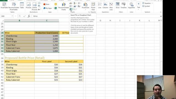Screen dimensions: 176x99
Task: Insert a bar chart
Action: [75, 3]
